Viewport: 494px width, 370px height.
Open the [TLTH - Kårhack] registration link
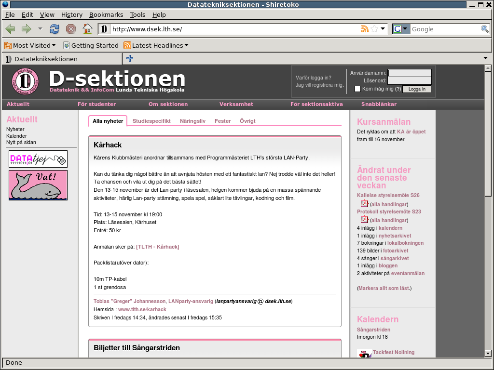tap(158, 247)
